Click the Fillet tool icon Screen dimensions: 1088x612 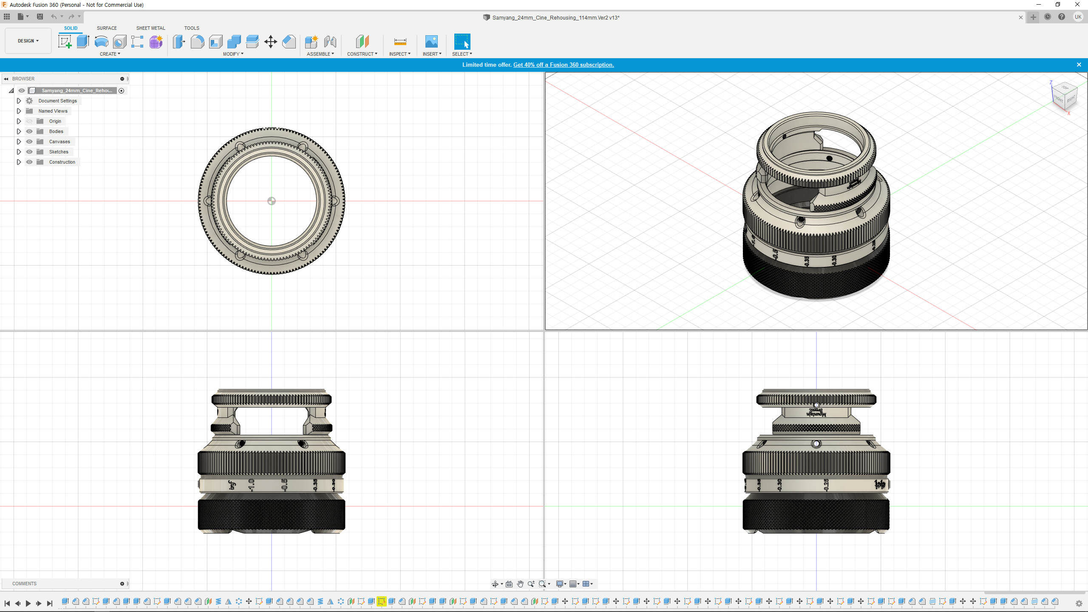click(197, 42)
